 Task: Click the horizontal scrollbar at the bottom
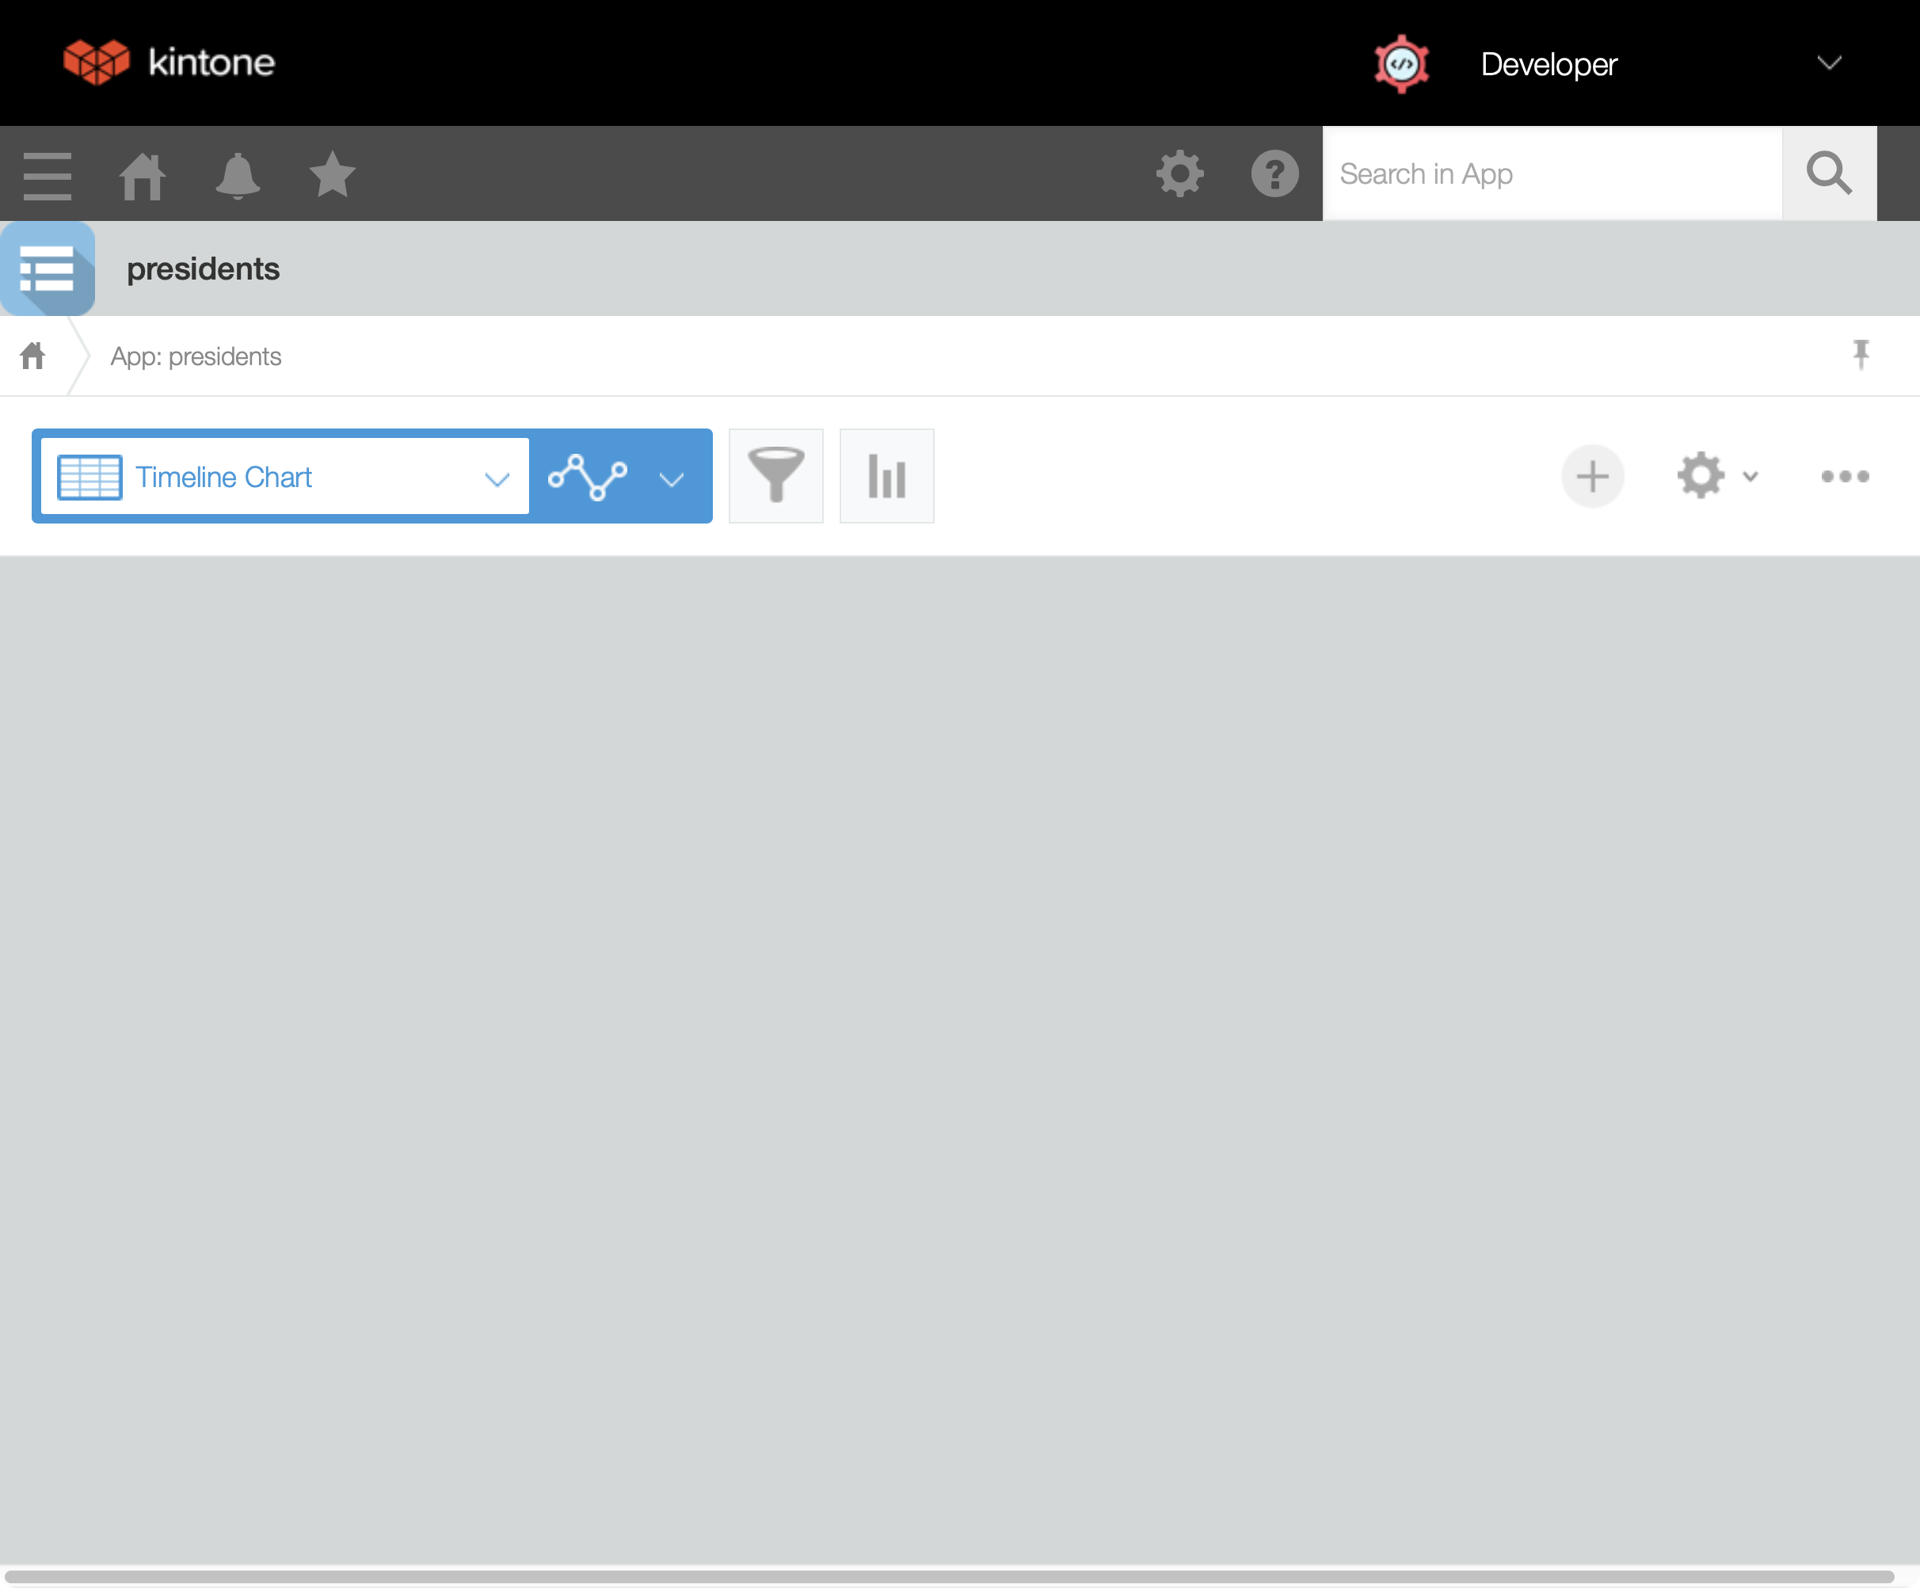[x=949, y=1576]
